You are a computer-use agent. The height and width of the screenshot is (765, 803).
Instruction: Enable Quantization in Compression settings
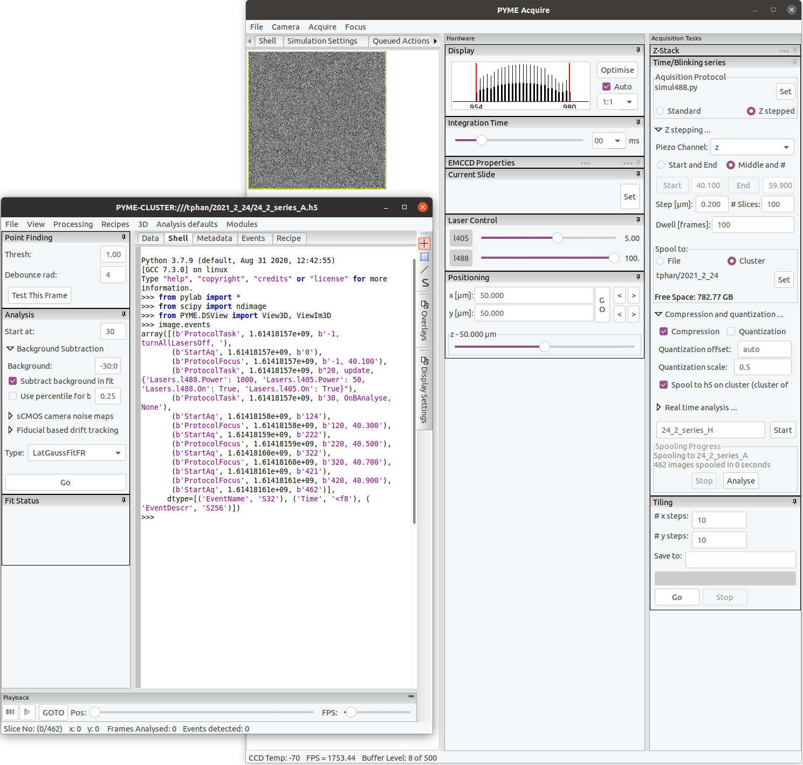(x=731, y=331)
